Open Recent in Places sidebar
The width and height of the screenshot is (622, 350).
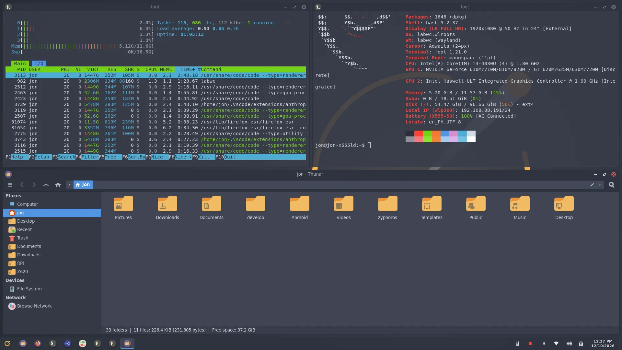tap(52, 229)
